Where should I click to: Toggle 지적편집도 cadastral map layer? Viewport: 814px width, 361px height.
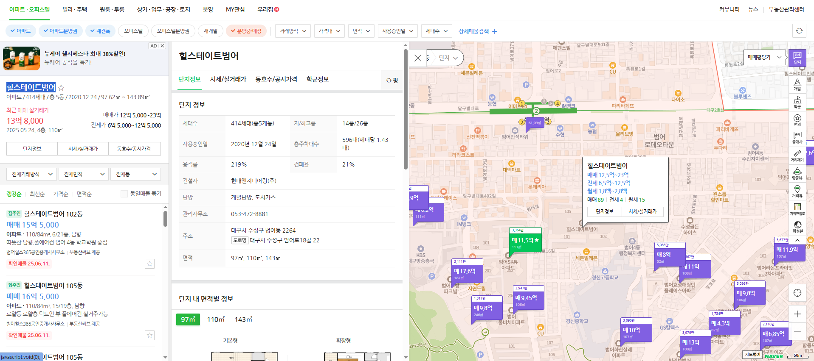pyautogui.click(x=797, y=209)
